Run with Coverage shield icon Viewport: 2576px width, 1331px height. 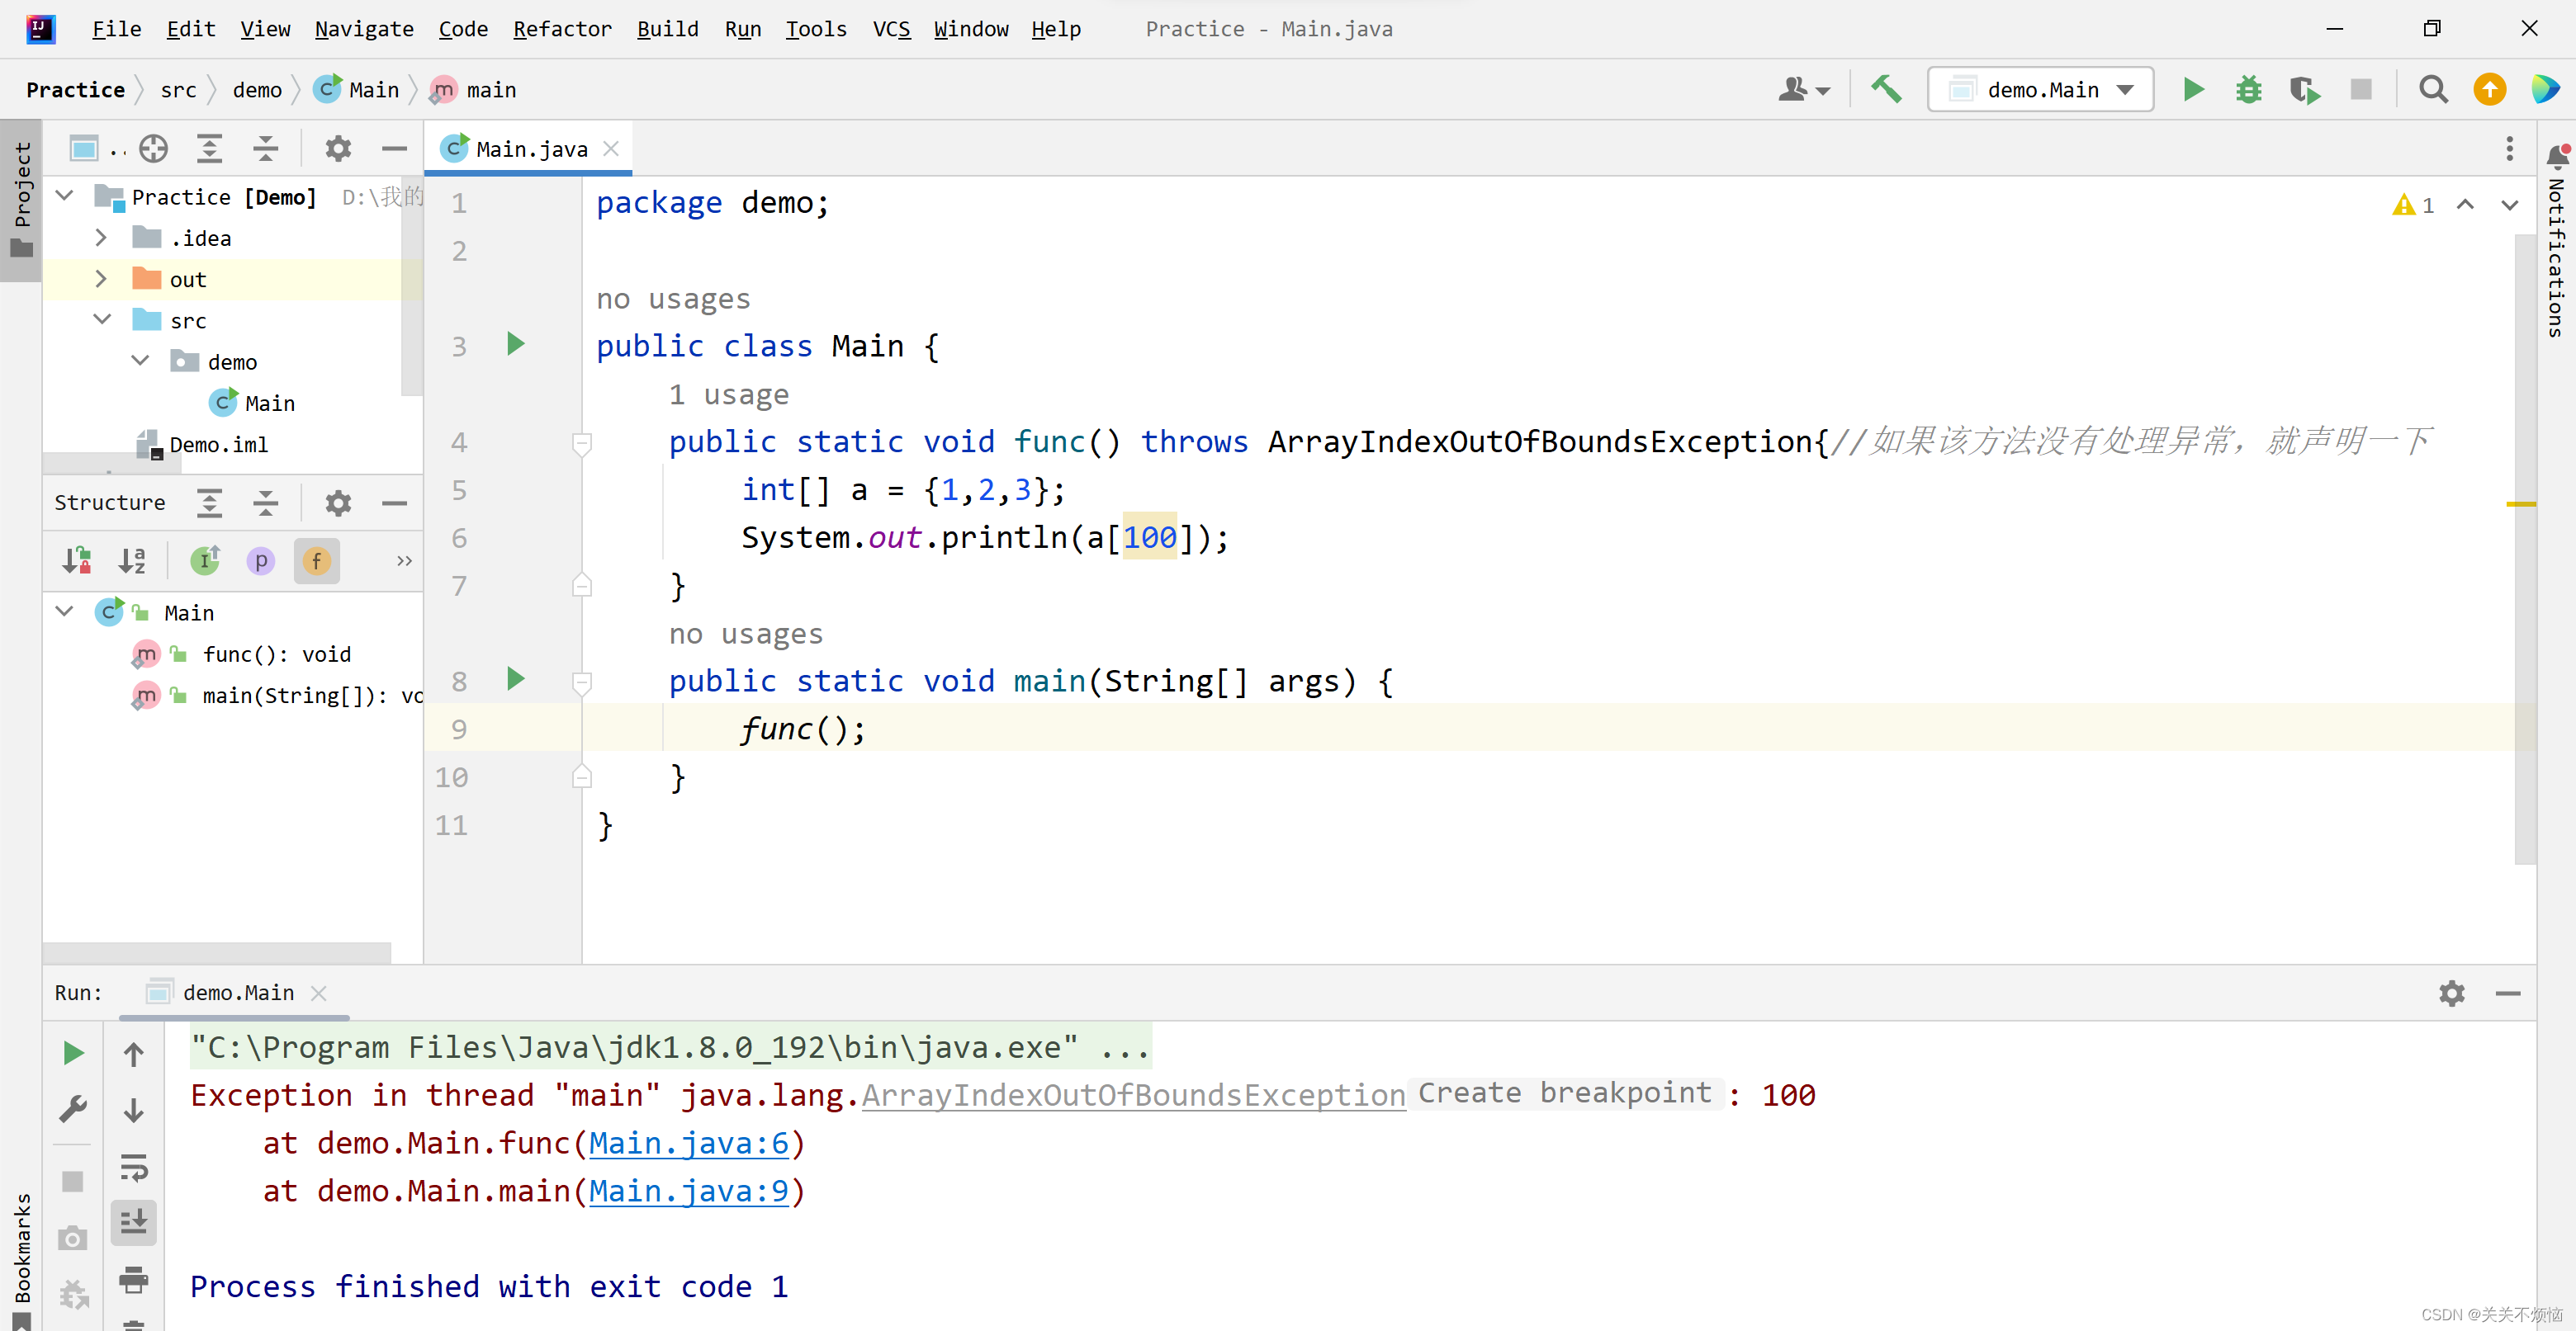click(2304, 90)
